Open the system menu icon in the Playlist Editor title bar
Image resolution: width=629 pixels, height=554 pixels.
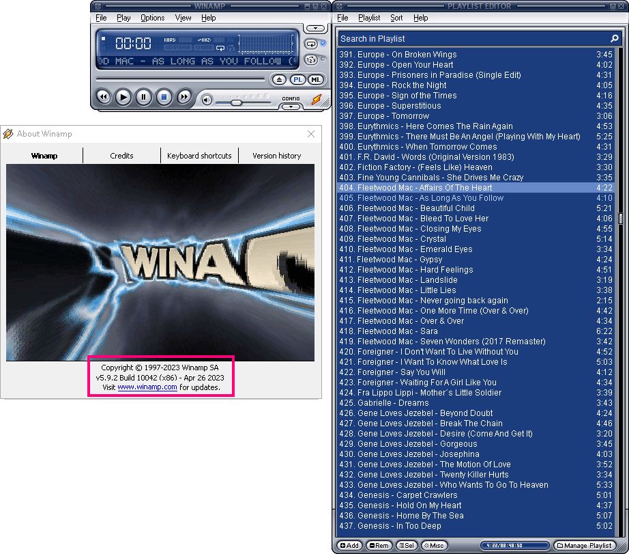coord(339,6)
